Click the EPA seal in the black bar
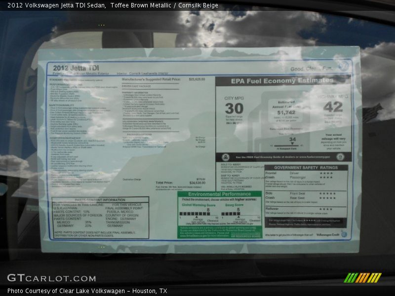The height and width of the screenshot is (296, 395). (226, 157)
